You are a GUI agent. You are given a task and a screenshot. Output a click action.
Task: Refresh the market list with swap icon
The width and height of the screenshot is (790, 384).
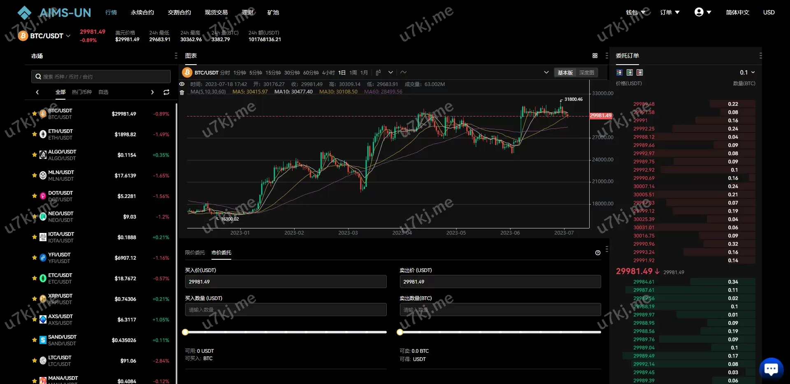(166, 92)
